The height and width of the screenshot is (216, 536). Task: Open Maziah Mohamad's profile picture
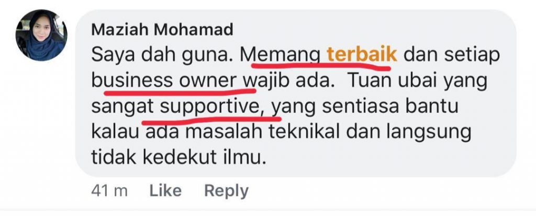(x=41, y=36)
